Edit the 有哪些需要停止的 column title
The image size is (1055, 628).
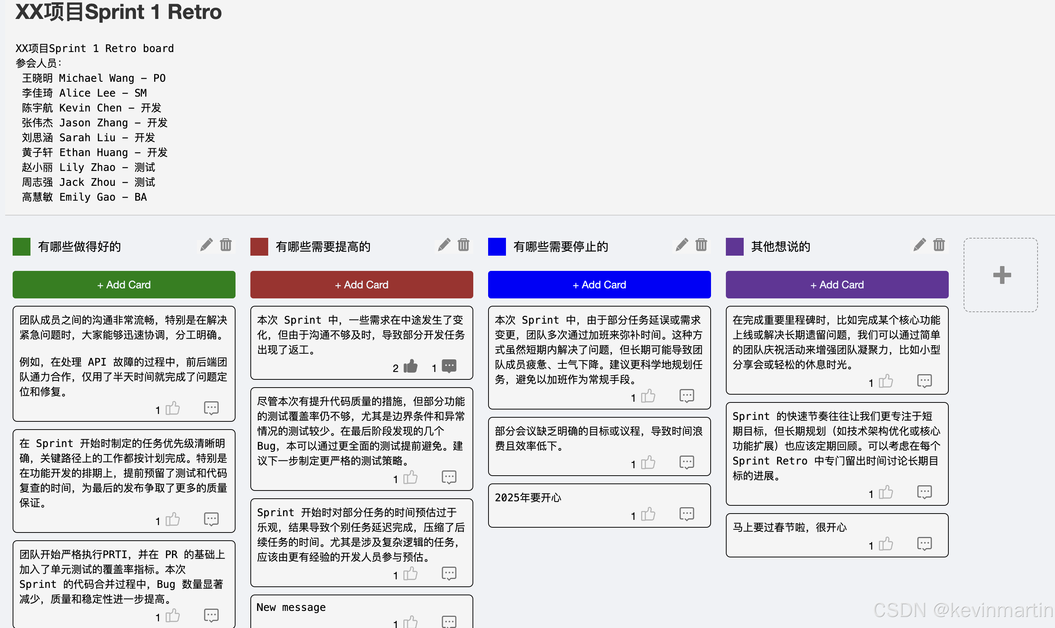(681, 245)
